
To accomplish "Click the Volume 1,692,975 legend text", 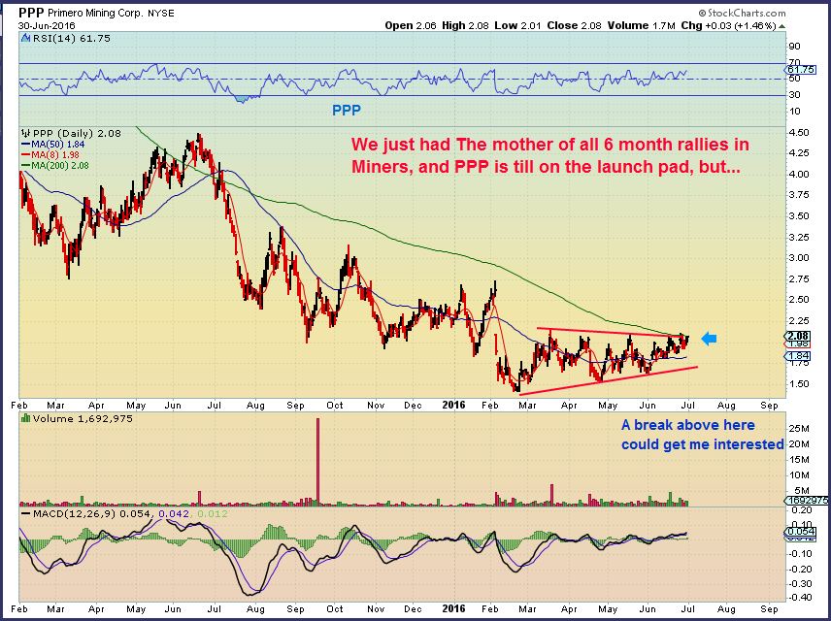I will (x=83, y=418).
